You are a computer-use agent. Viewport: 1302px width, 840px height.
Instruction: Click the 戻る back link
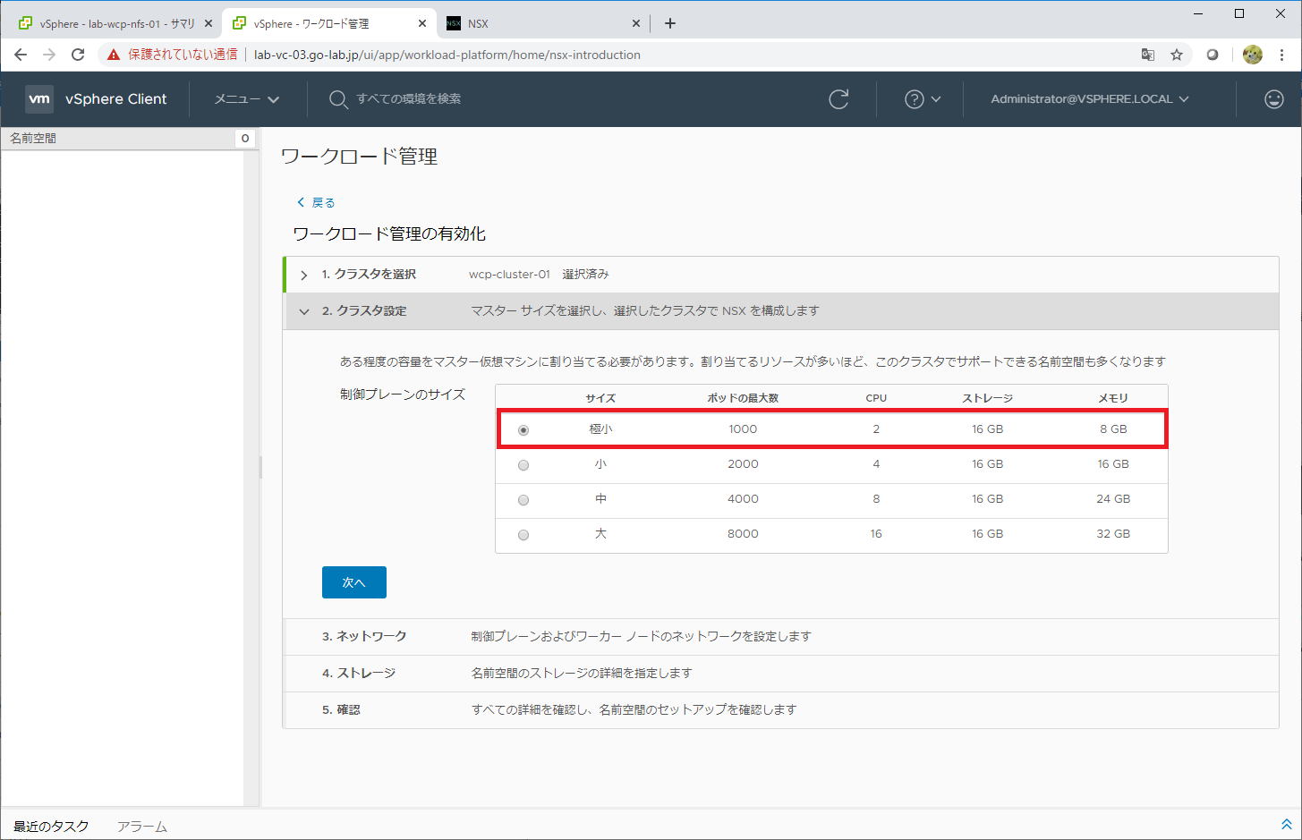tap(316, 202)
